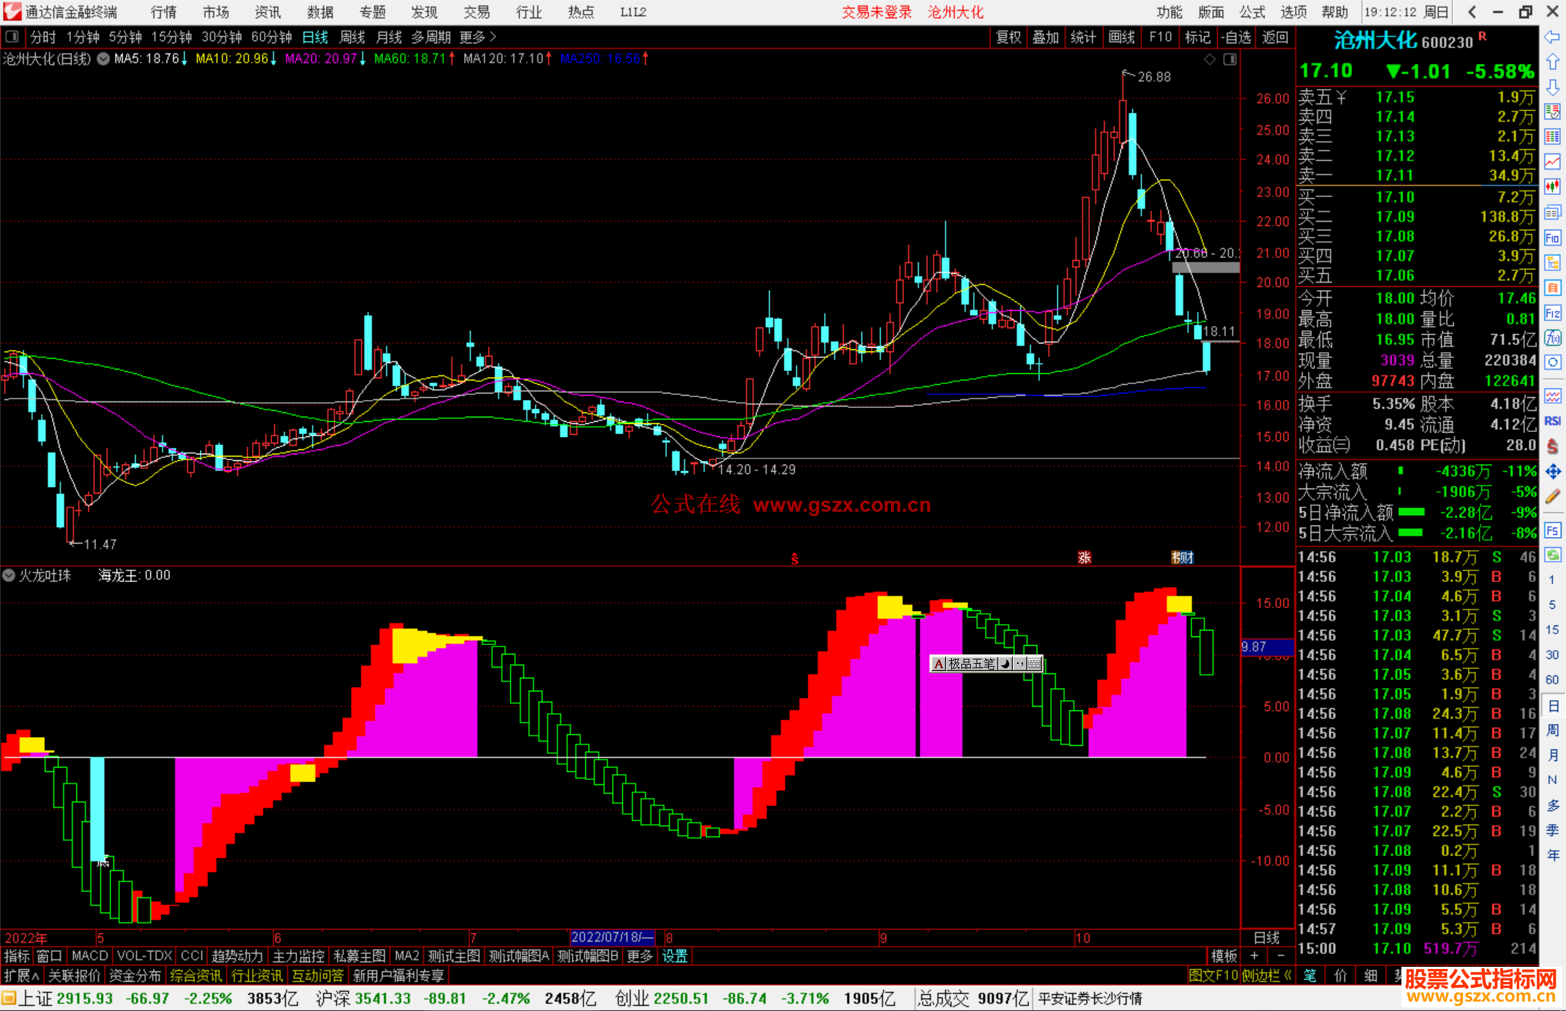The width and height of the screenshot is (1566, 1011).
Task: Click the candlestick chart sidebar icon
Action: 1552,187
